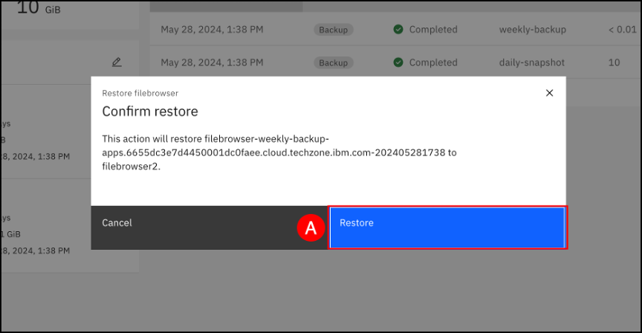Screen dimensions: 642x333
Task: Click the Confirm restore heading
Action: tap(150, 111)
